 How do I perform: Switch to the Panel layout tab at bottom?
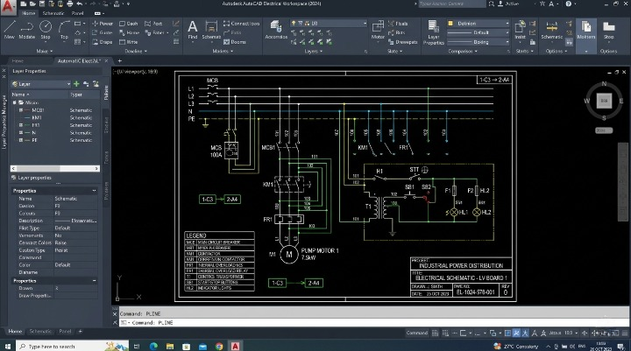pyautogui.click(x=67, y=332)
